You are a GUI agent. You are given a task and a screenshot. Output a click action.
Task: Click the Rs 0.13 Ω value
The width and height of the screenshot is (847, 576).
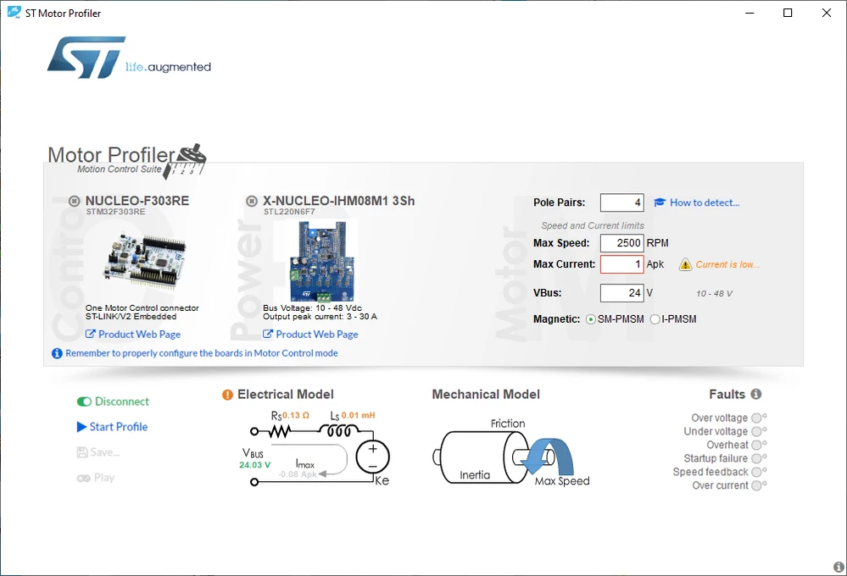coord(296,415)
